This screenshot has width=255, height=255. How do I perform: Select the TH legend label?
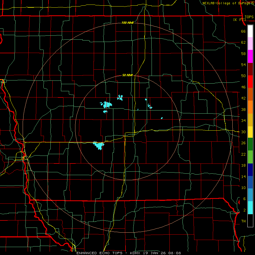click(243, 221)
